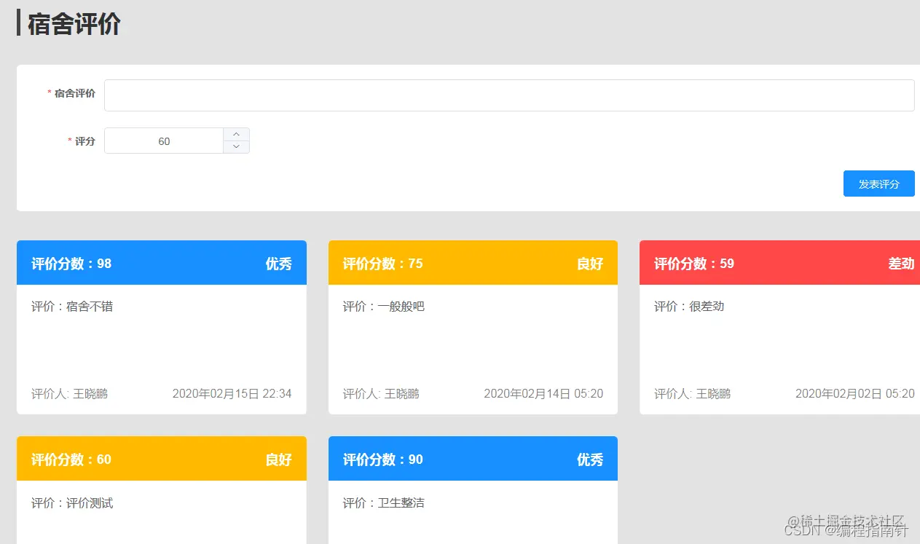This screenshot has height=544, width=920.
Task: Click the review text 评价：宿舍不错
Action: (x=72, y=307)
